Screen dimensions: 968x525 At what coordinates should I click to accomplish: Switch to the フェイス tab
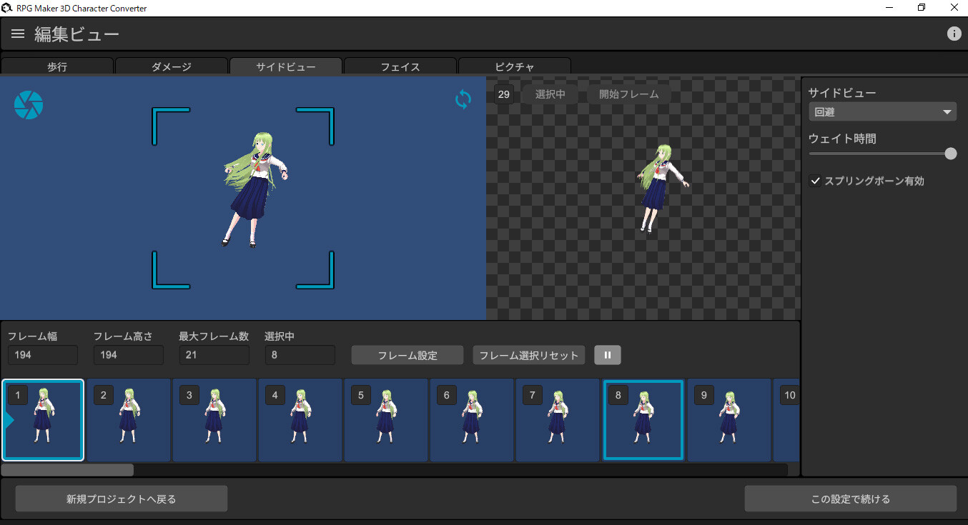400,66
